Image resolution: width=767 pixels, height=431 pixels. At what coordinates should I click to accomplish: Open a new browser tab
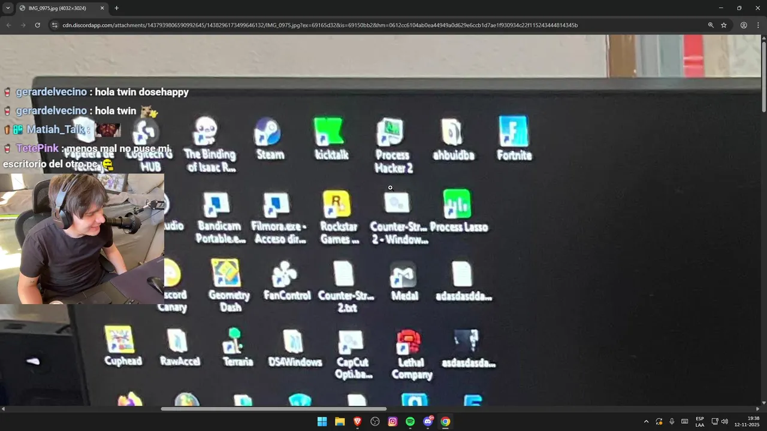(116, 8)
